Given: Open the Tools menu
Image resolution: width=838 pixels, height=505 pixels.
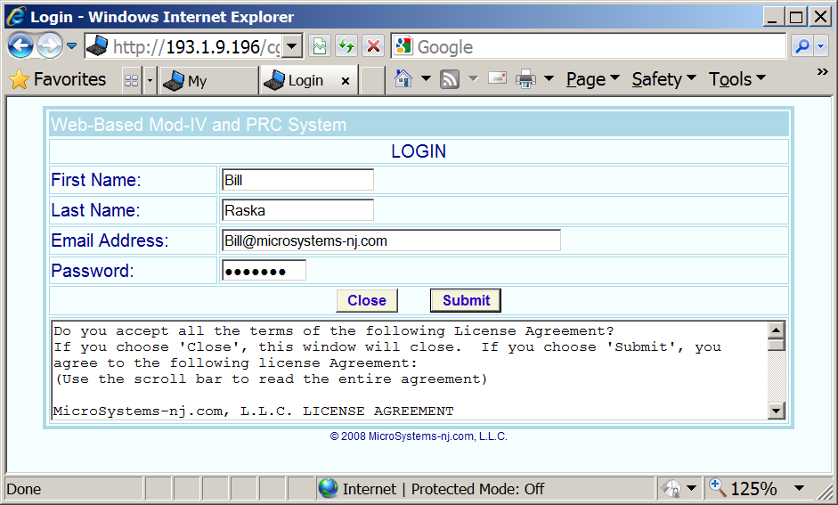Looking at the screenshot, I should (x=736, y=79).
